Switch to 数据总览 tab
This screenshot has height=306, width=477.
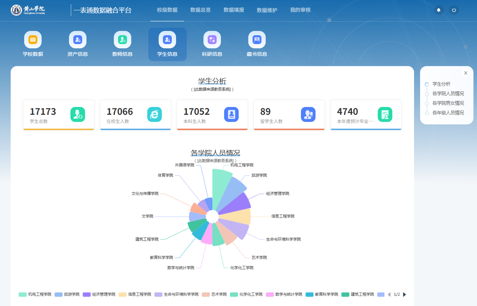(200, 10)
